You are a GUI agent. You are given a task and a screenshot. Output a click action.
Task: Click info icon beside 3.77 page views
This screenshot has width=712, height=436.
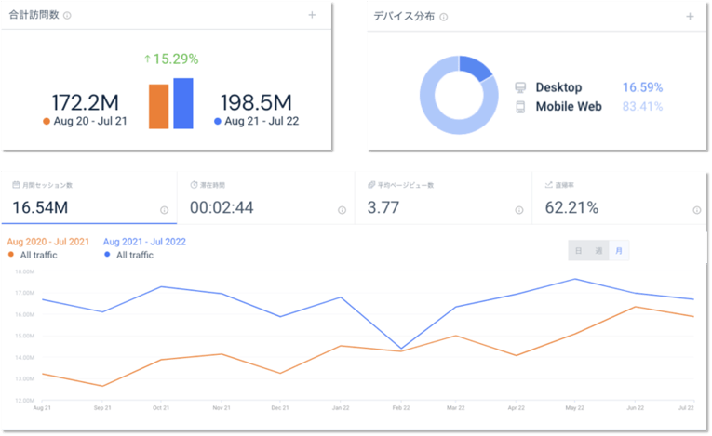517,210
